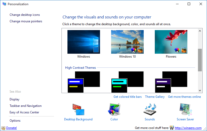207x131 pixels.
Task: Open Options in the sidebar
Action: point(15,121)
